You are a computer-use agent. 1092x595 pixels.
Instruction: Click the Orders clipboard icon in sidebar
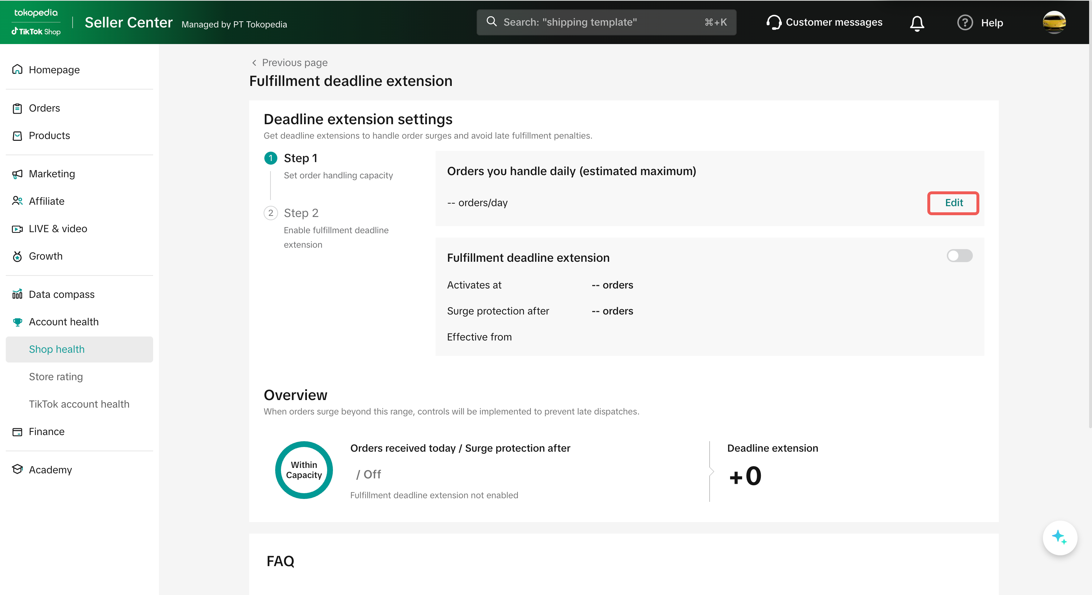click(17, 108)
